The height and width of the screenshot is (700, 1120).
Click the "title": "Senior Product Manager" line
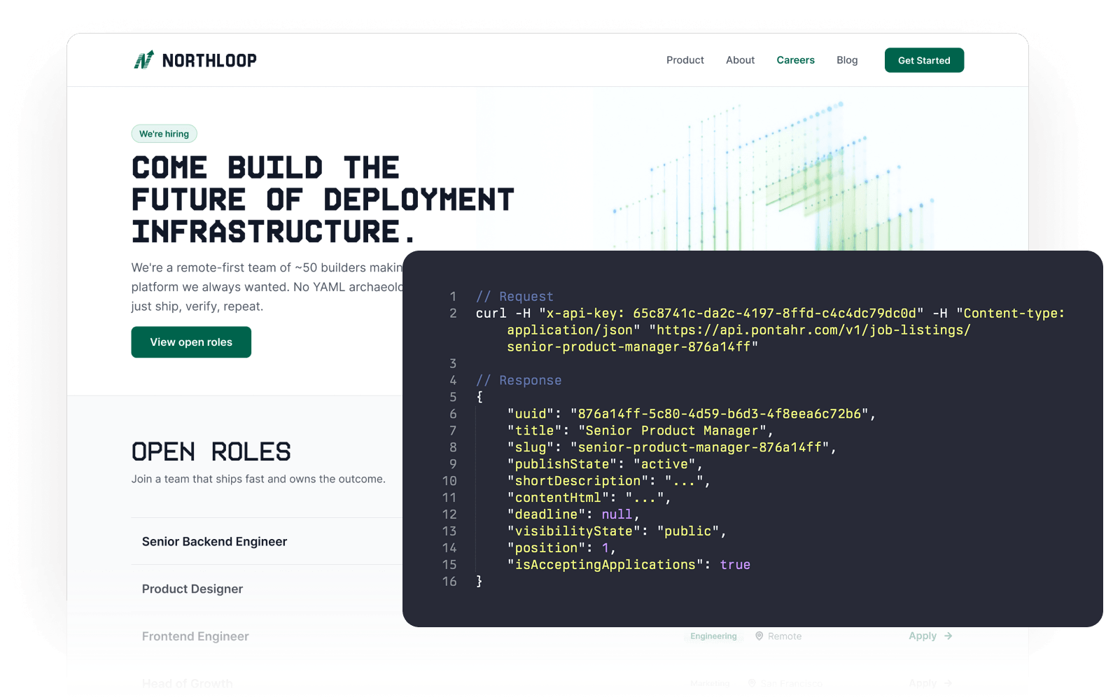640,430
